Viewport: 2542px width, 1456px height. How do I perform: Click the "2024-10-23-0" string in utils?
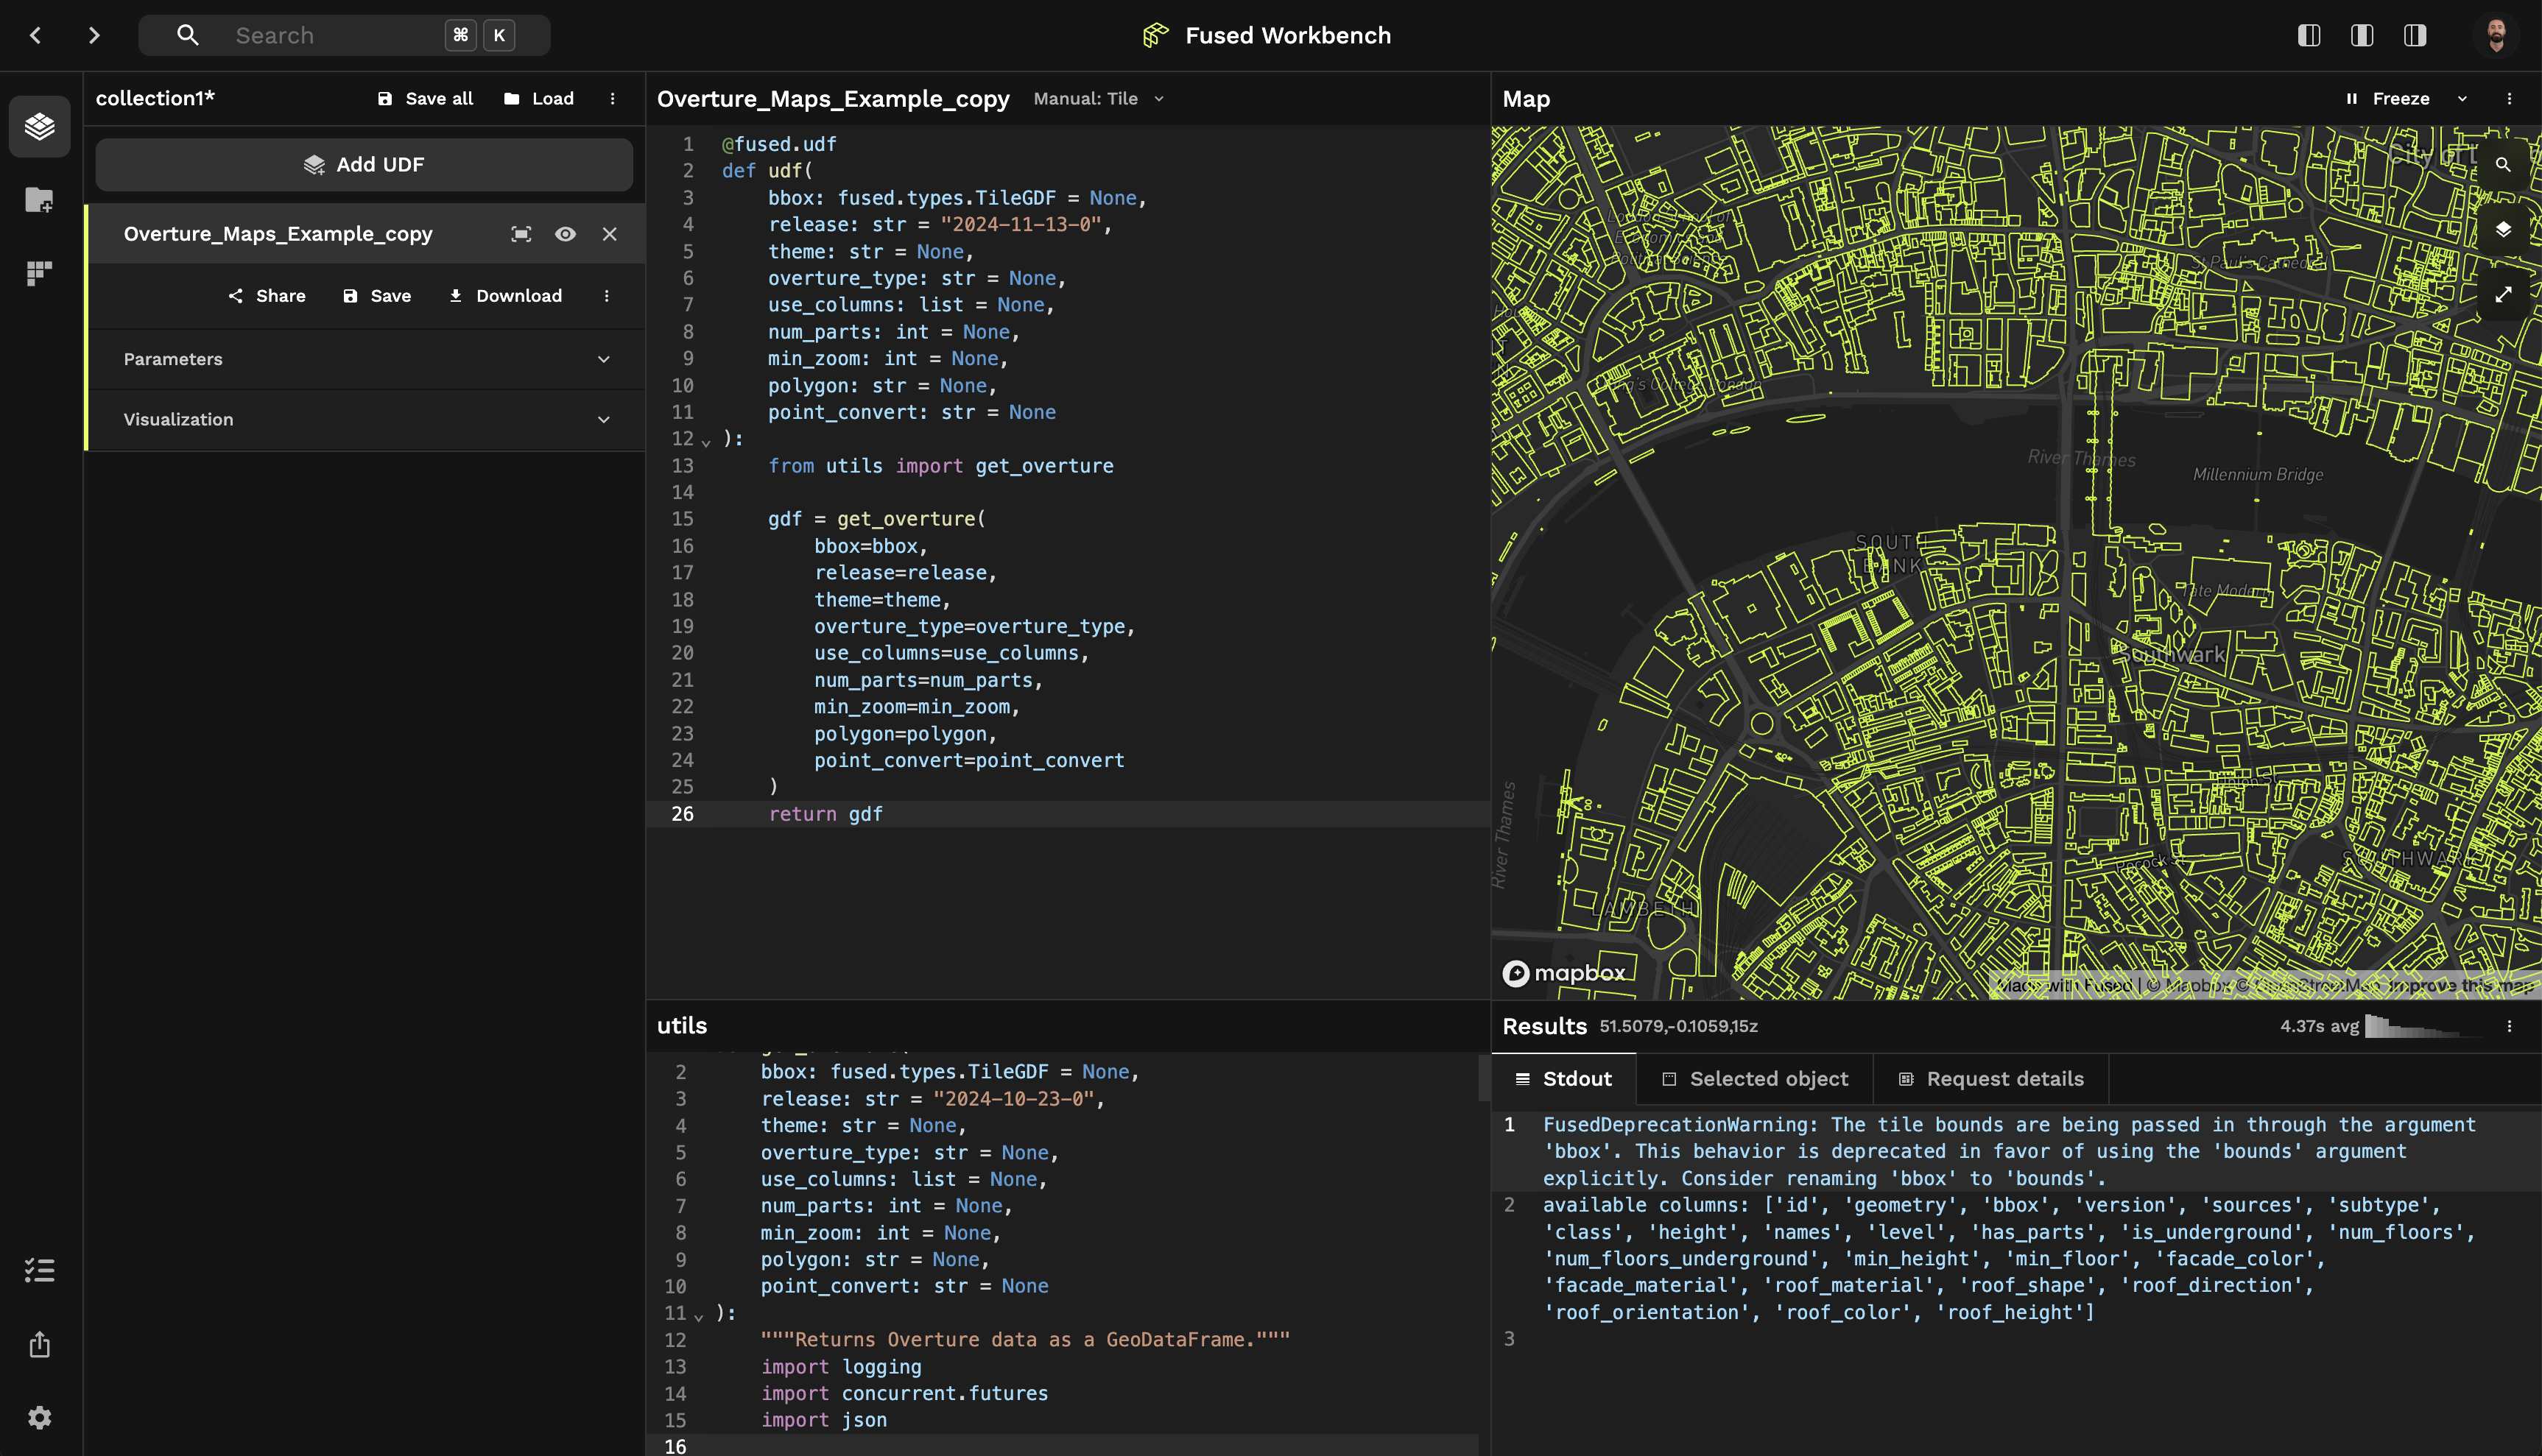point(1013,1099)
